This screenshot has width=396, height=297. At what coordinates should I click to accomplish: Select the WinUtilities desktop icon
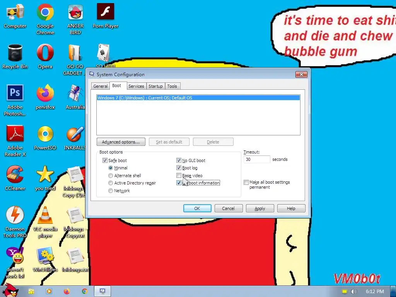tap(45, 259)
